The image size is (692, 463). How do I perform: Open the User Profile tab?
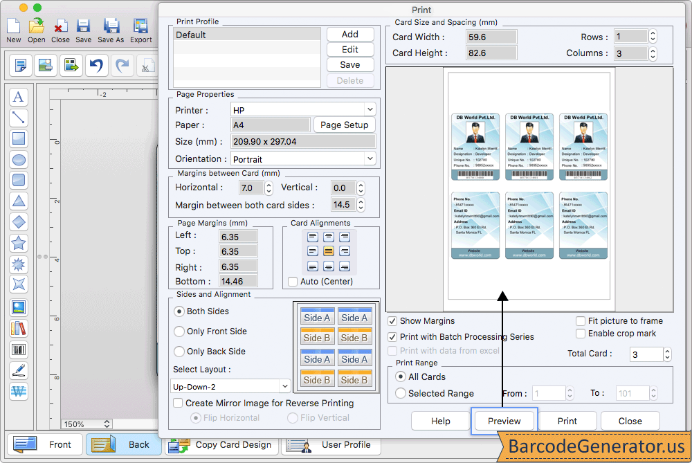pos(331,444)
